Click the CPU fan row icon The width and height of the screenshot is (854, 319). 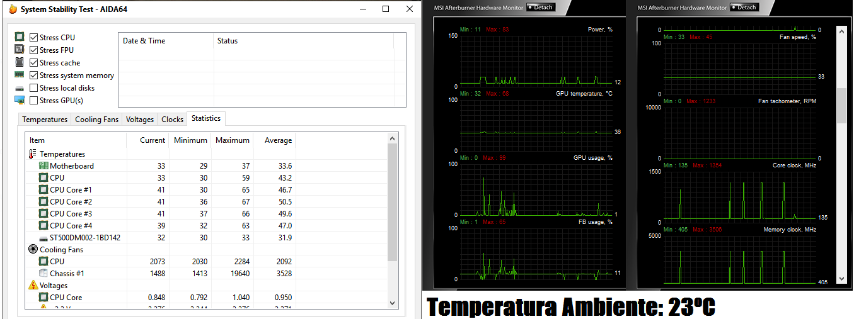(43, 262)
